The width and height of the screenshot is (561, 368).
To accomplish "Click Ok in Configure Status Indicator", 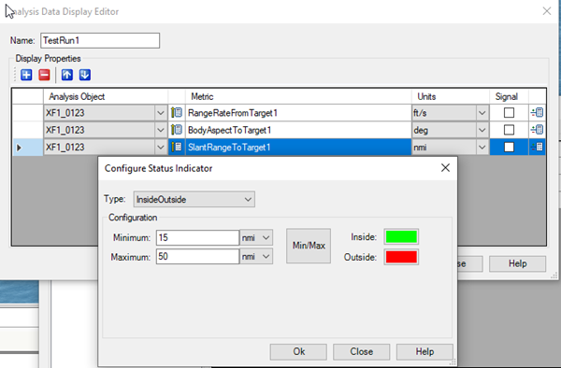I will point(298,351).
